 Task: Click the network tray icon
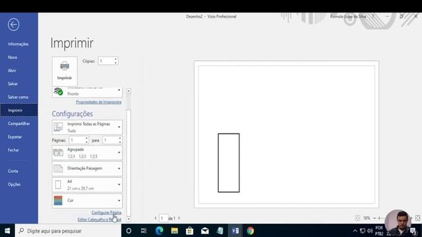tap(363, 231)
